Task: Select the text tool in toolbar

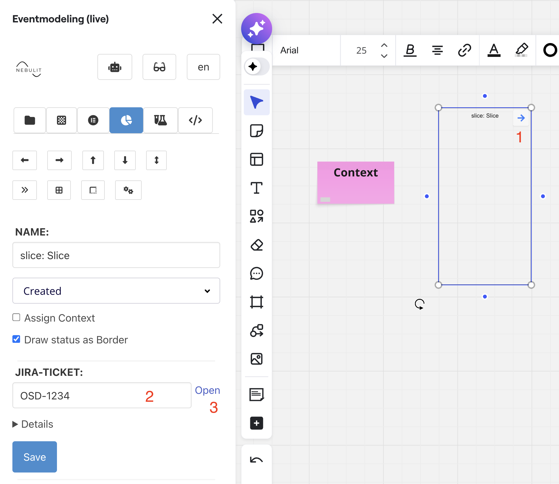Action: pyautogui.click(x=256, y=188)
